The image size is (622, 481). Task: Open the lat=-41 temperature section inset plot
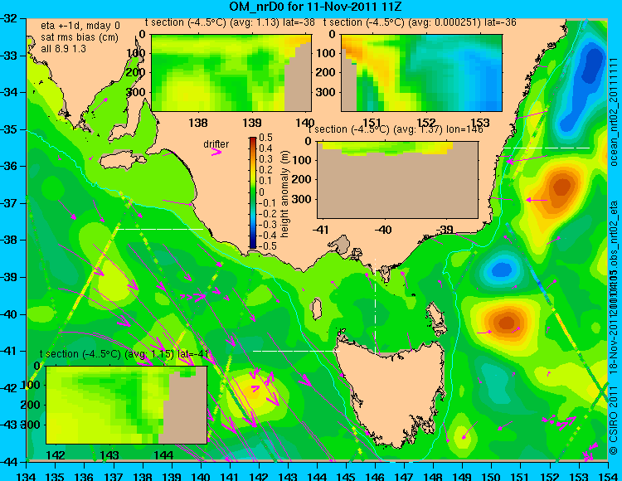[x=127, y=405]
